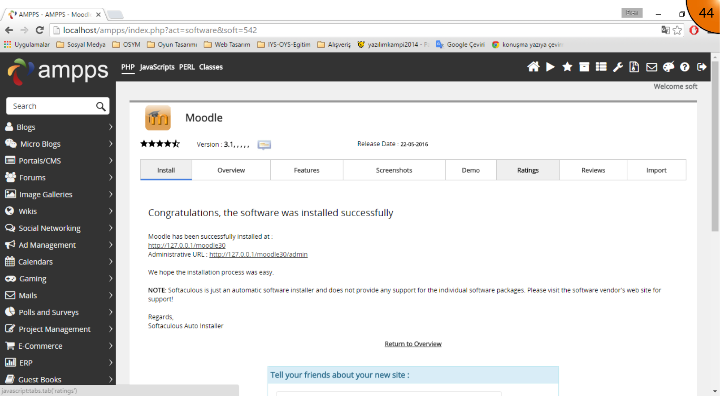Switch to the Reviews tab
The width and height of the screenshot is (720, 404).
tap(593, 170)
